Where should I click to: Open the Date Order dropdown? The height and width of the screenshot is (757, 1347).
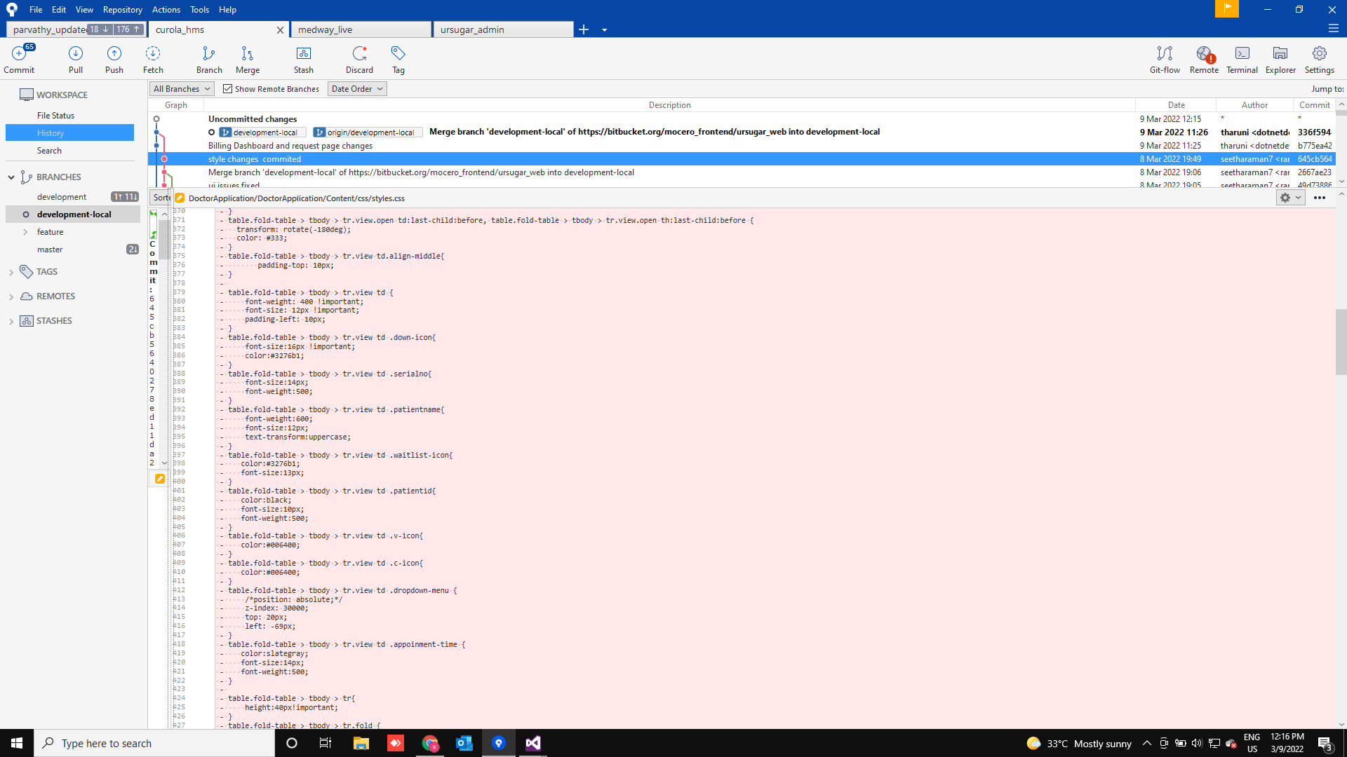pos(357,89)
